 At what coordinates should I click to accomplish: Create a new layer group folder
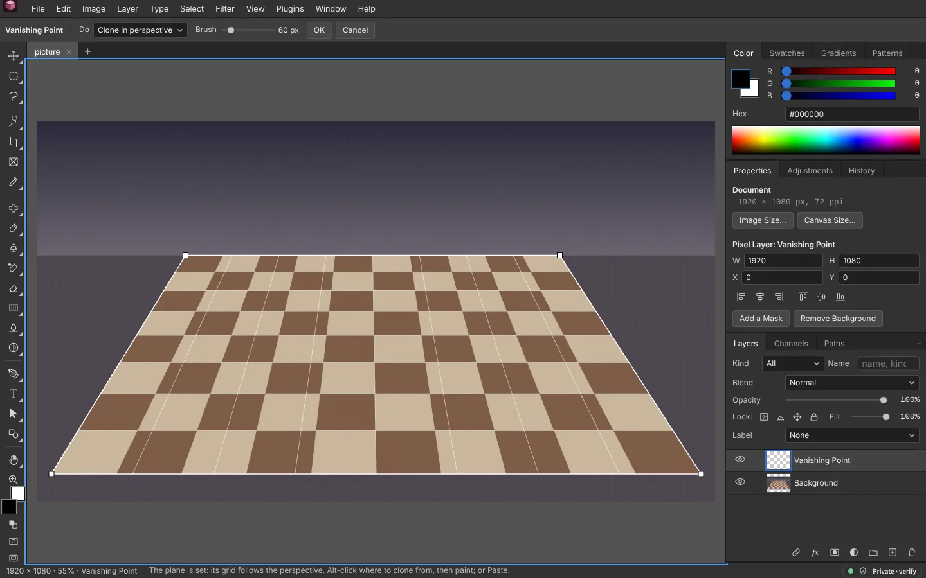(873, 552)
